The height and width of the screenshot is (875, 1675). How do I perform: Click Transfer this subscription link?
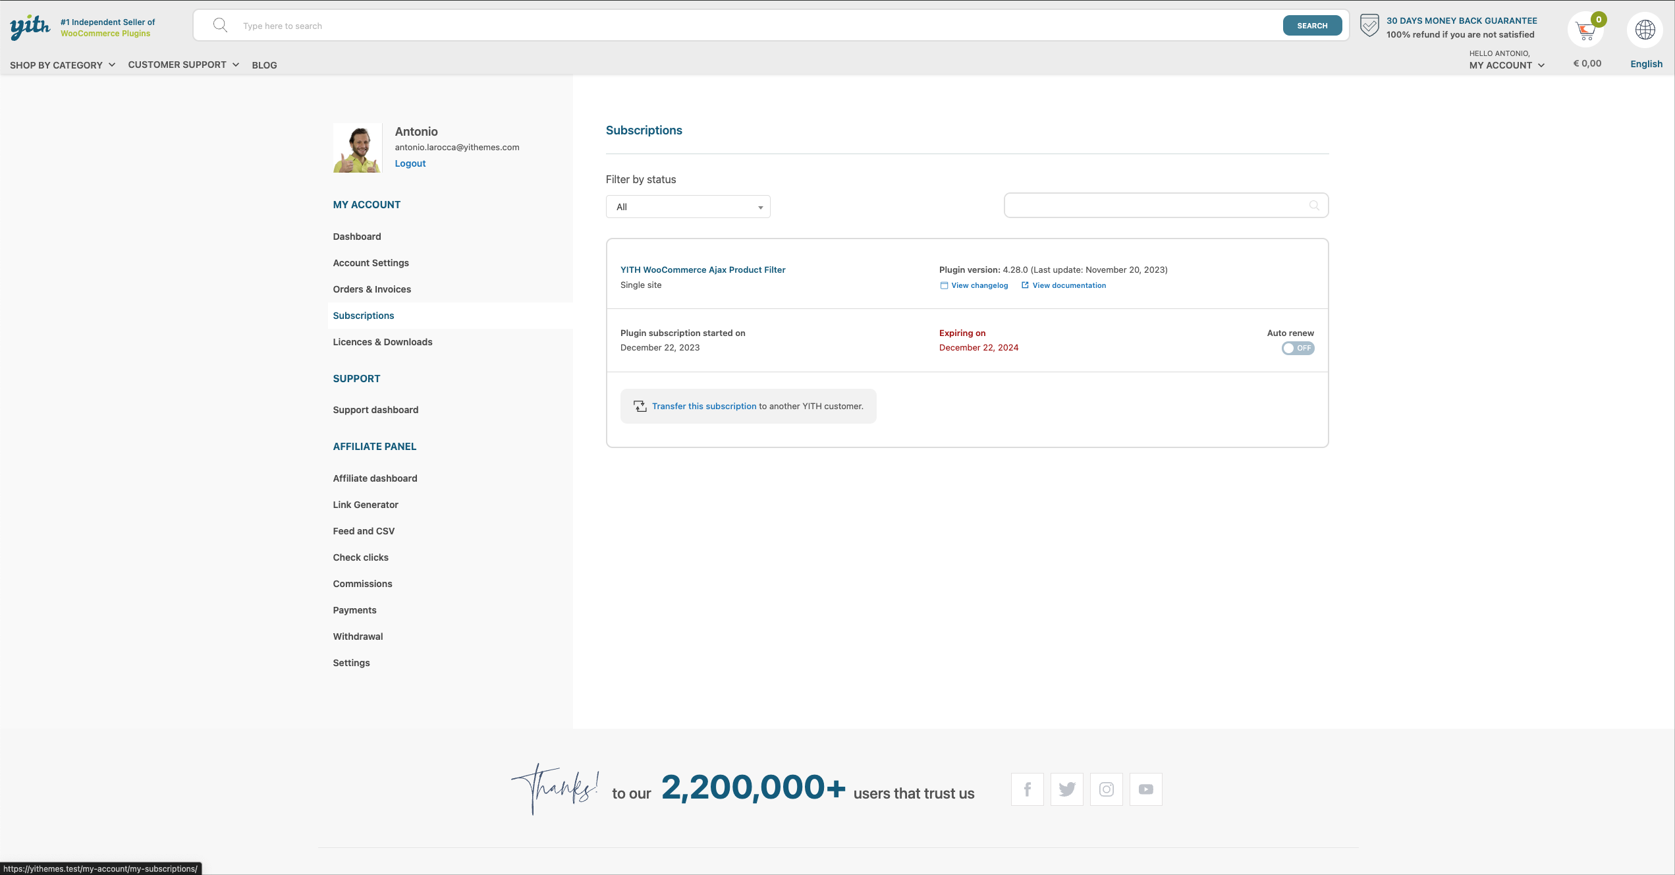coord(704,407)
